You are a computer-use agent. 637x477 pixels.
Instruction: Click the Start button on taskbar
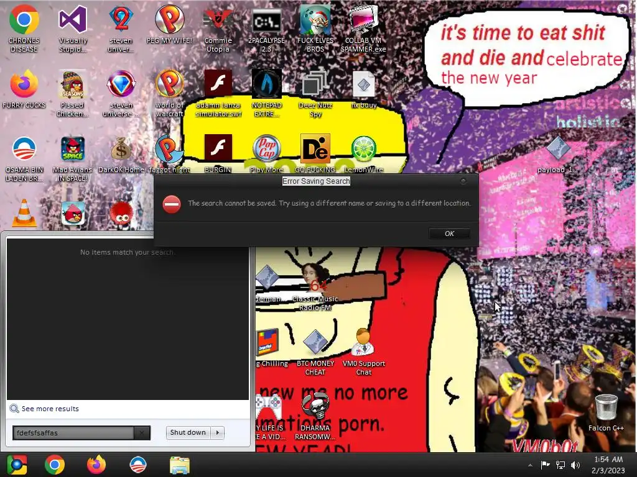17,465
